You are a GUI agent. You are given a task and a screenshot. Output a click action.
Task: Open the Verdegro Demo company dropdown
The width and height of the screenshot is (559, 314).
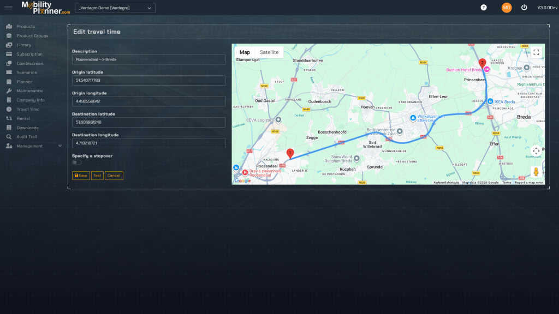click(x=115, y=8)
